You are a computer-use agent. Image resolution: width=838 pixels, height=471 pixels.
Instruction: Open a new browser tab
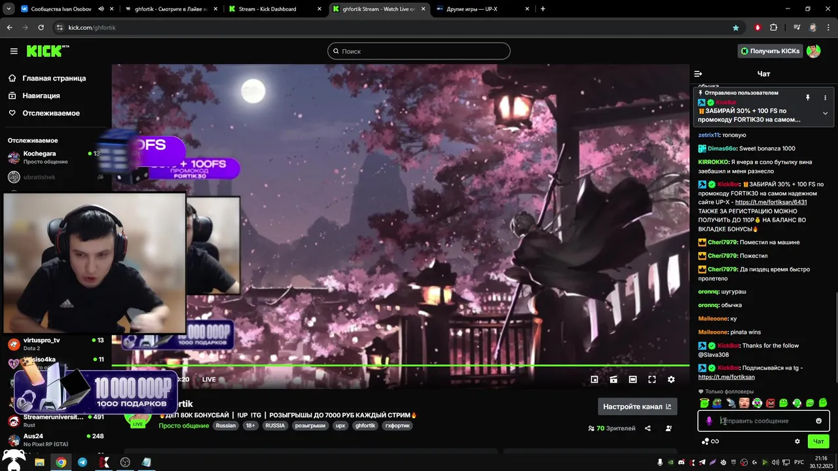543,9
